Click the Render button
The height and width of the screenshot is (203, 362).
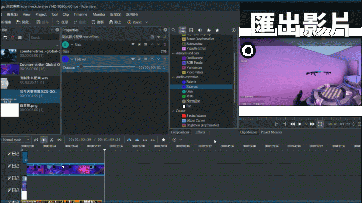pyautogui.click(x=135, y=22)
